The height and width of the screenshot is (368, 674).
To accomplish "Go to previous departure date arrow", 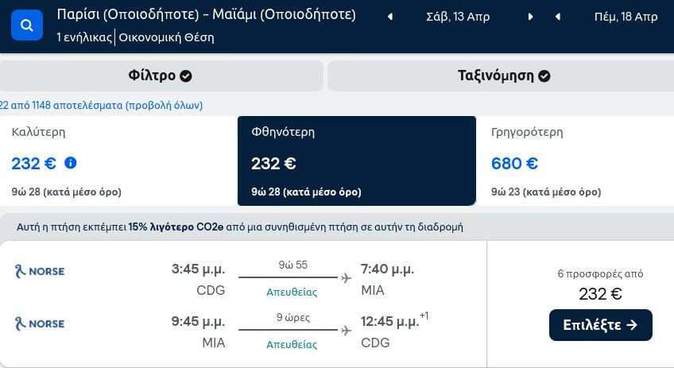I will point(390,17).
